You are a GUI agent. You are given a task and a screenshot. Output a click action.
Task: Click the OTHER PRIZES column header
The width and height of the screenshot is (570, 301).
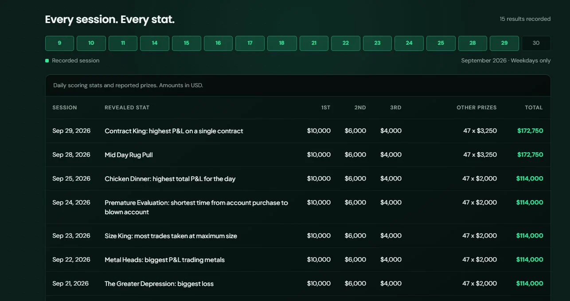(x=477, y=108)
